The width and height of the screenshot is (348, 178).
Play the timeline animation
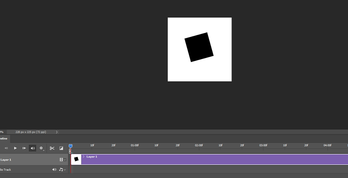(x=15, y=148)
